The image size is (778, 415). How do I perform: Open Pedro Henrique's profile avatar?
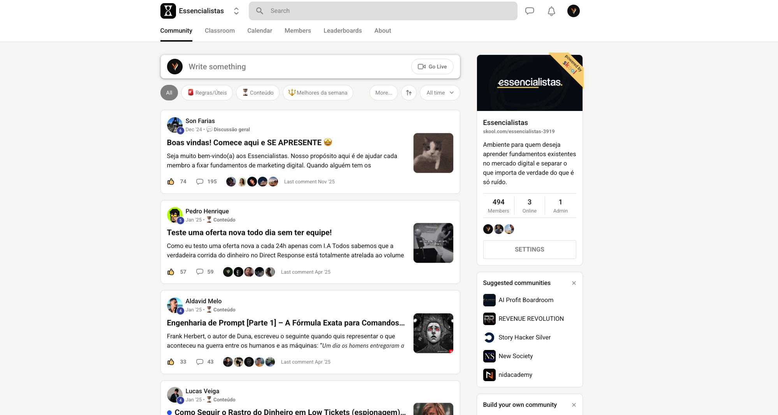coord(175,215)
